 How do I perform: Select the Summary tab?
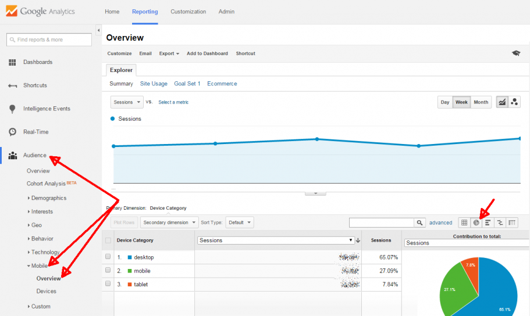coord(121,84)
